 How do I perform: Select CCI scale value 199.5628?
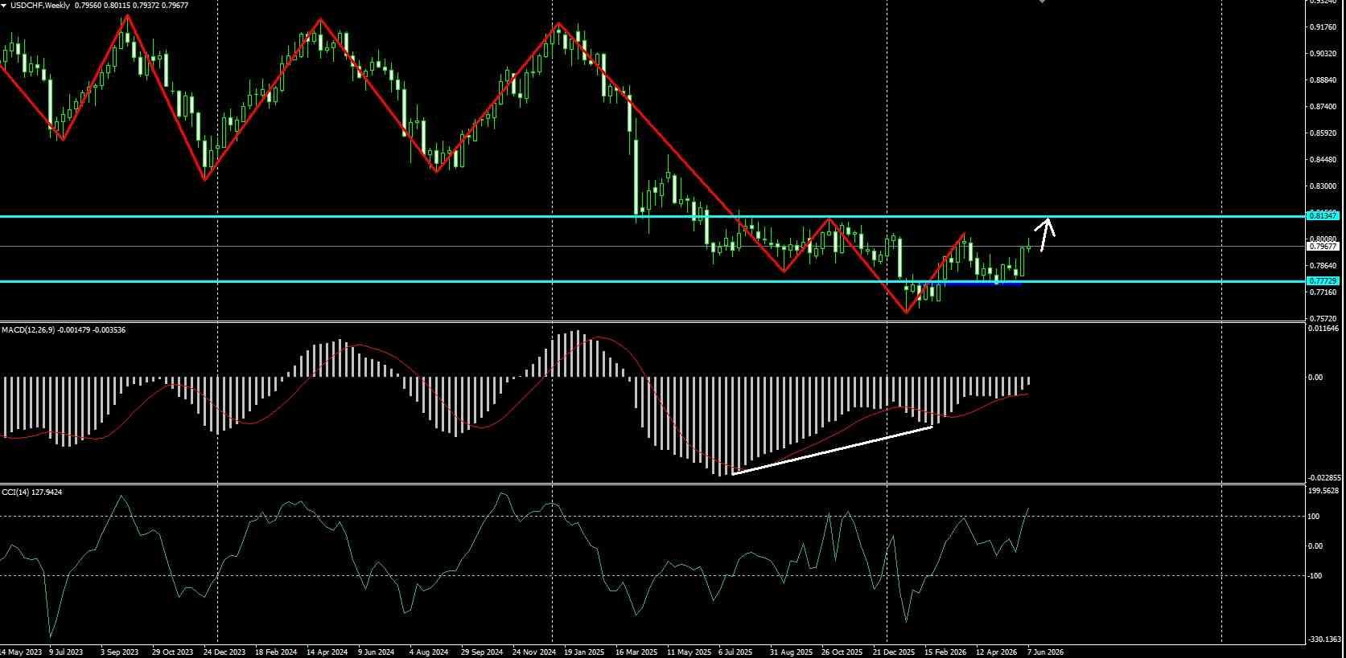pyautogui.click(x=1325, y=491)
